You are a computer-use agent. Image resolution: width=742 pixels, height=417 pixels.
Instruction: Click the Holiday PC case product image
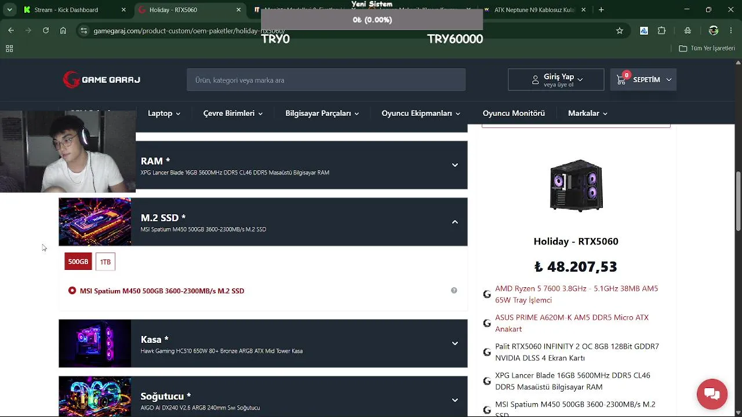(x=576, y=185)
